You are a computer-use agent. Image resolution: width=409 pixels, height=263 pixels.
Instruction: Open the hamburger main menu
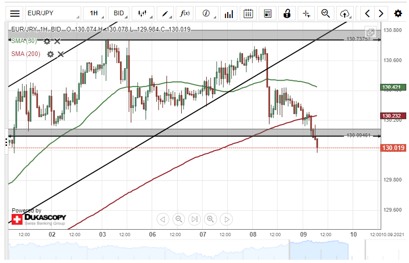pos(15,13)
